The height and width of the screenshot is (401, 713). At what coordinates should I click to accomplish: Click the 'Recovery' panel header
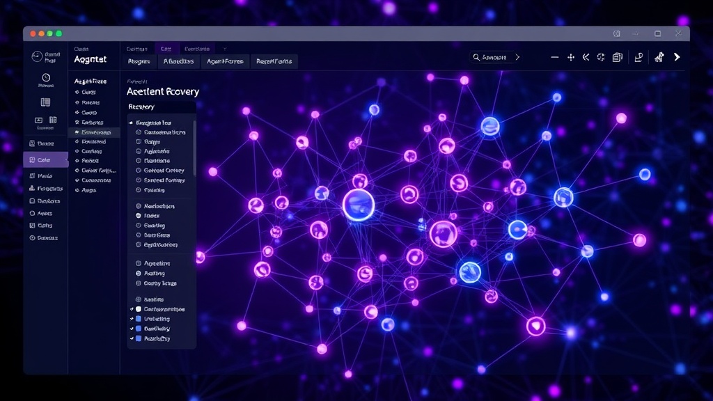(x=162, y=107)
